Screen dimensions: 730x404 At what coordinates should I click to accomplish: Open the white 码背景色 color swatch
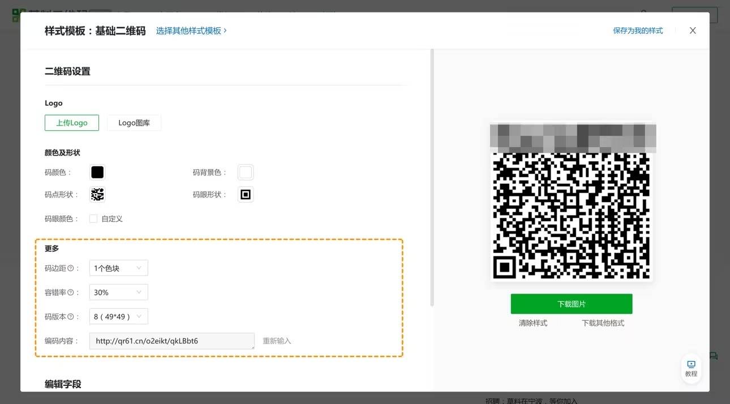click(x=246, y=172)
